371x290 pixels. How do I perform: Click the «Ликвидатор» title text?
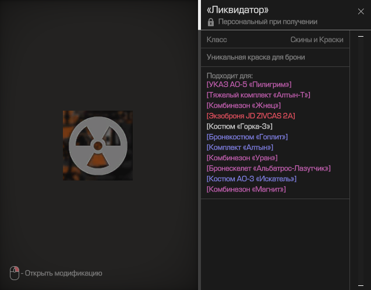click(x=238, y=10)
